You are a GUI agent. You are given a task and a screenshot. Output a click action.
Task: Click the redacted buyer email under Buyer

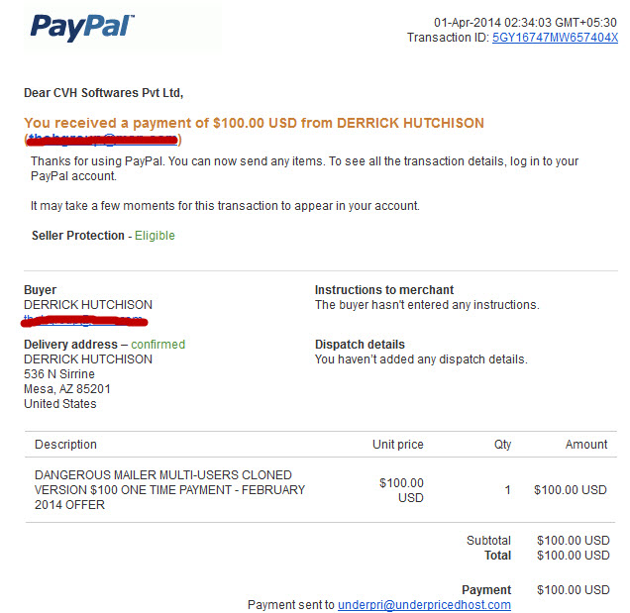tap(84, 320)
